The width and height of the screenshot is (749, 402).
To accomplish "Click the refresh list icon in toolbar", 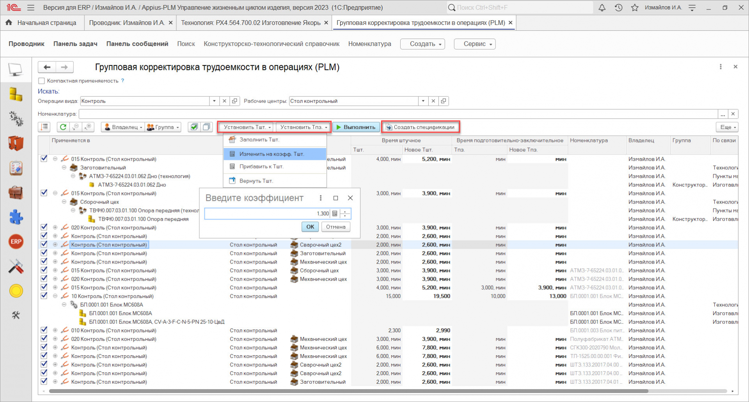I will click(63, 127).
